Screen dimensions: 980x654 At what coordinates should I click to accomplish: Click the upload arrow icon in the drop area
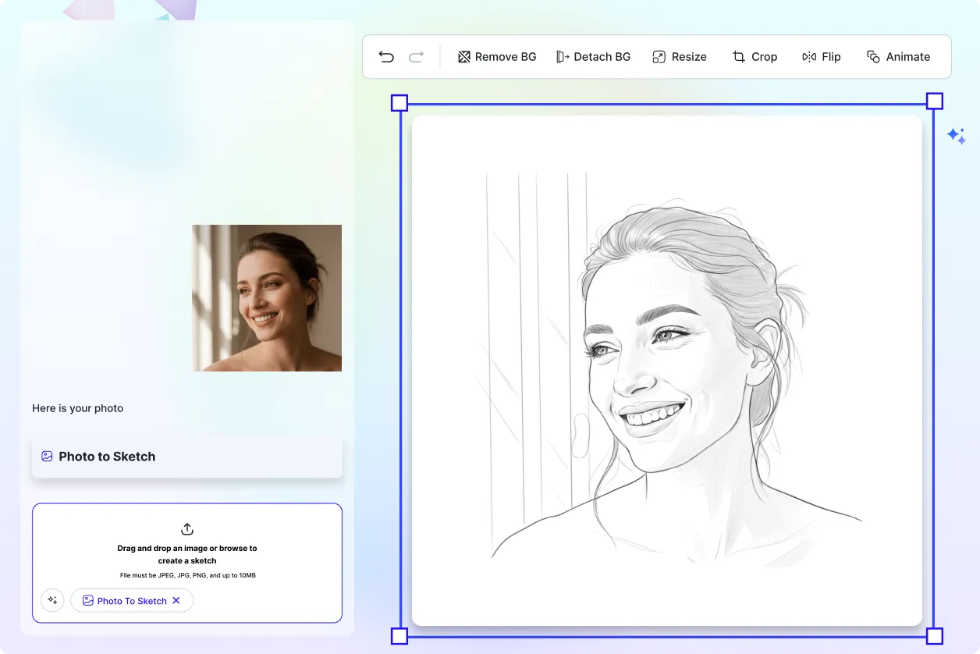click(x=186, y=529)
